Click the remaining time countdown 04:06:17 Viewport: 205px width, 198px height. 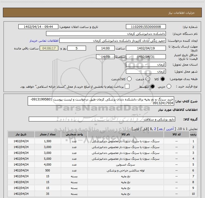click(49, 48)
